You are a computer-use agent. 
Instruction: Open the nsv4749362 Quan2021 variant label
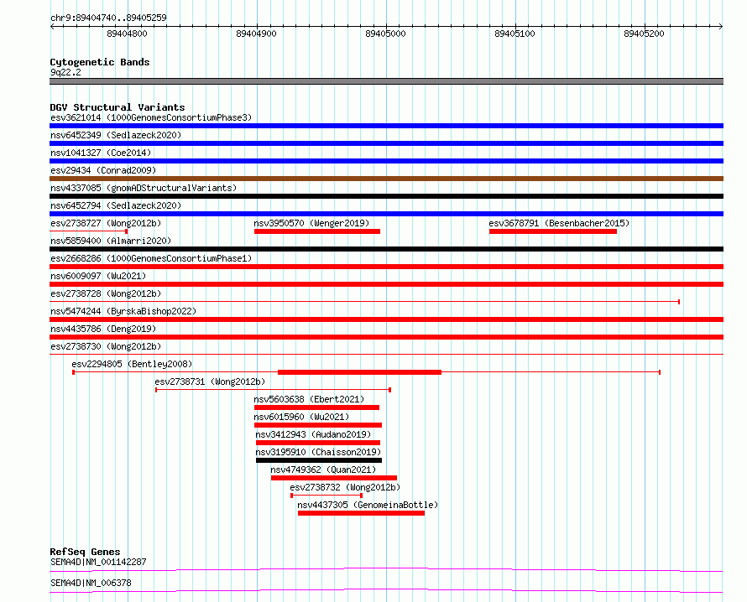323,470
